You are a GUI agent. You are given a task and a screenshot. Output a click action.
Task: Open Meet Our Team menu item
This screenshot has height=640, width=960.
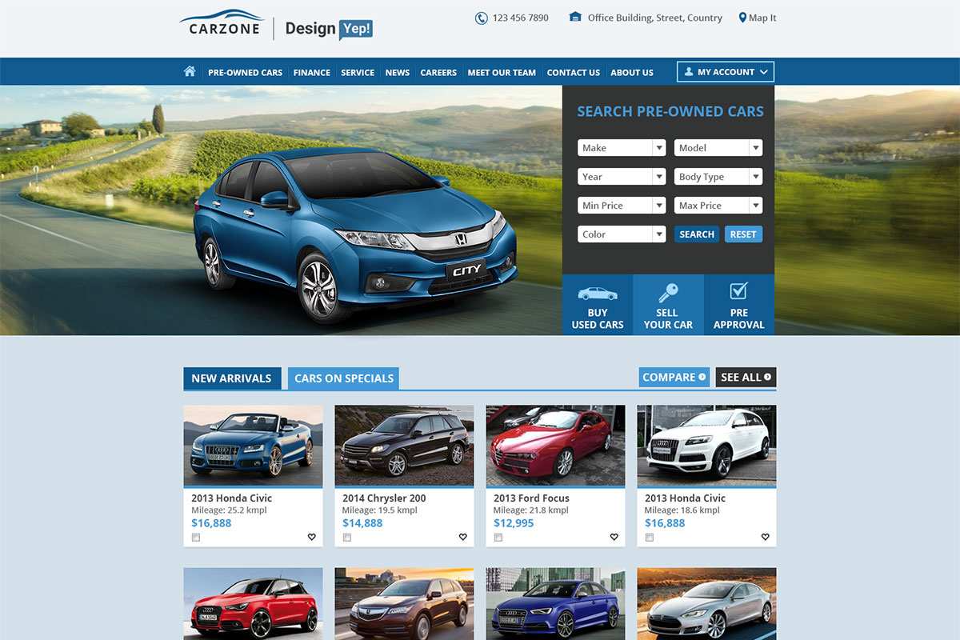point(502,72)
